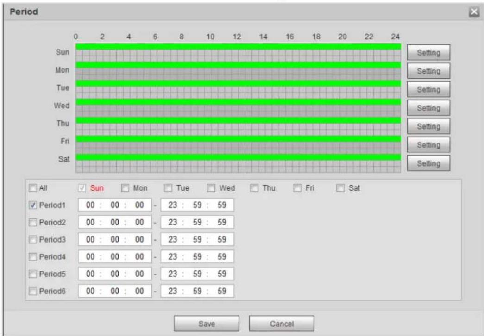Enable the Period5 checkbox
This screenshot has height=336, width=484.
tap(33, 274)
